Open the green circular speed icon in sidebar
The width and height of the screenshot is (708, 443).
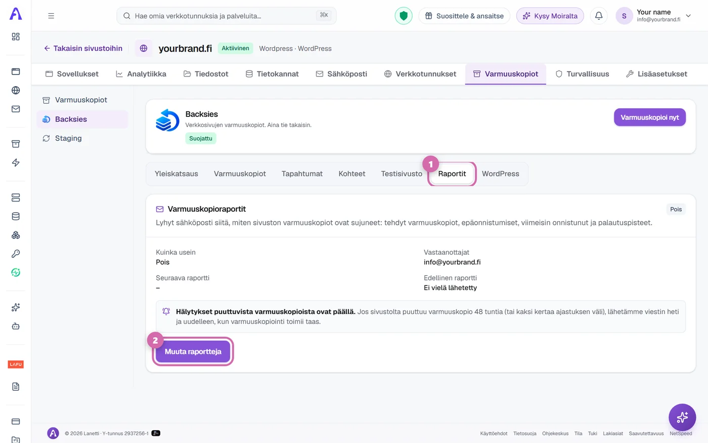pos(16,272)
